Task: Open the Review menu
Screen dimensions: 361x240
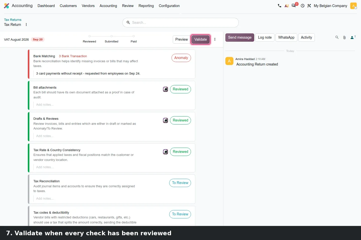Action: (x=128, y=6)
